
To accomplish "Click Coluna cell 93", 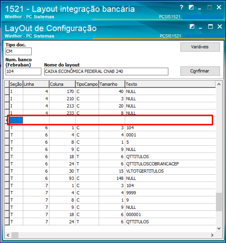I will tap(62, 178).
